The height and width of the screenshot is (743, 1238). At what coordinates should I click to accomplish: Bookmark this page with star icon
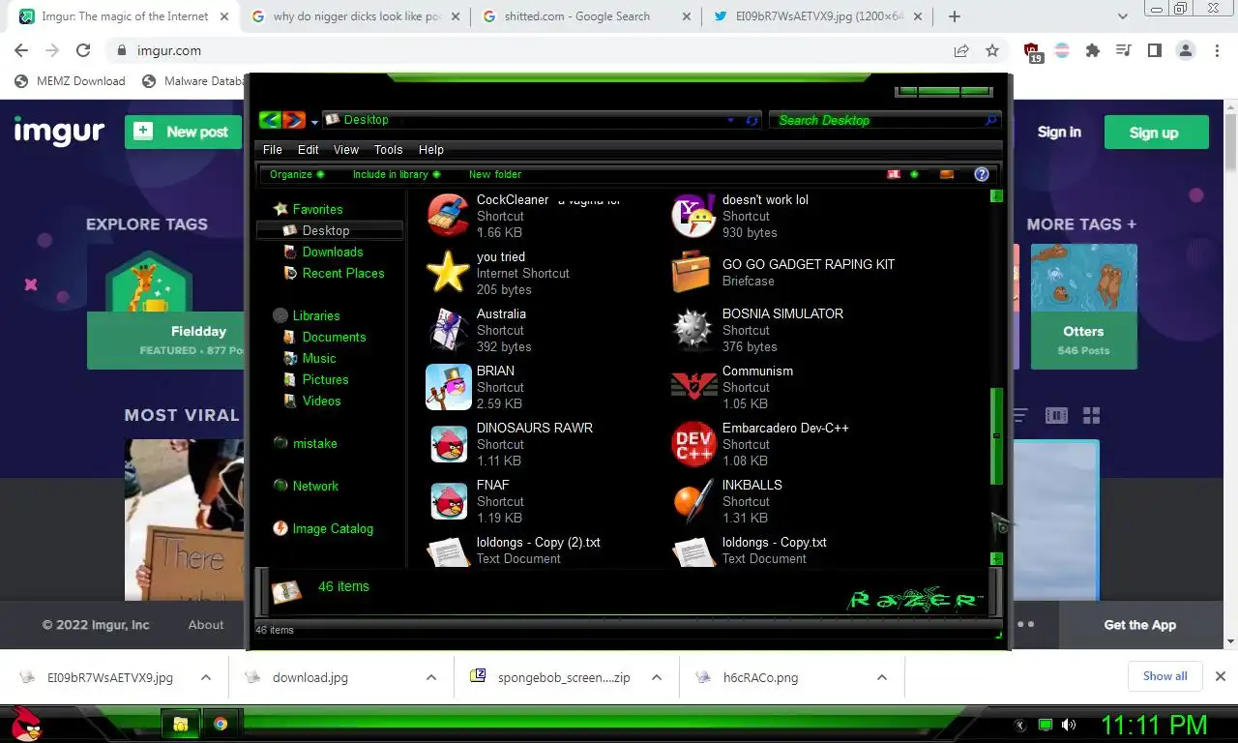point(992,50)
